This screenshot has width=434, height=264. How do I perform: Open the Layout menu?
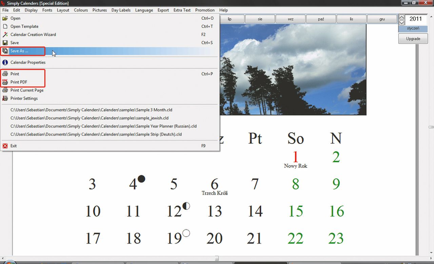click(x=63, y=10)
